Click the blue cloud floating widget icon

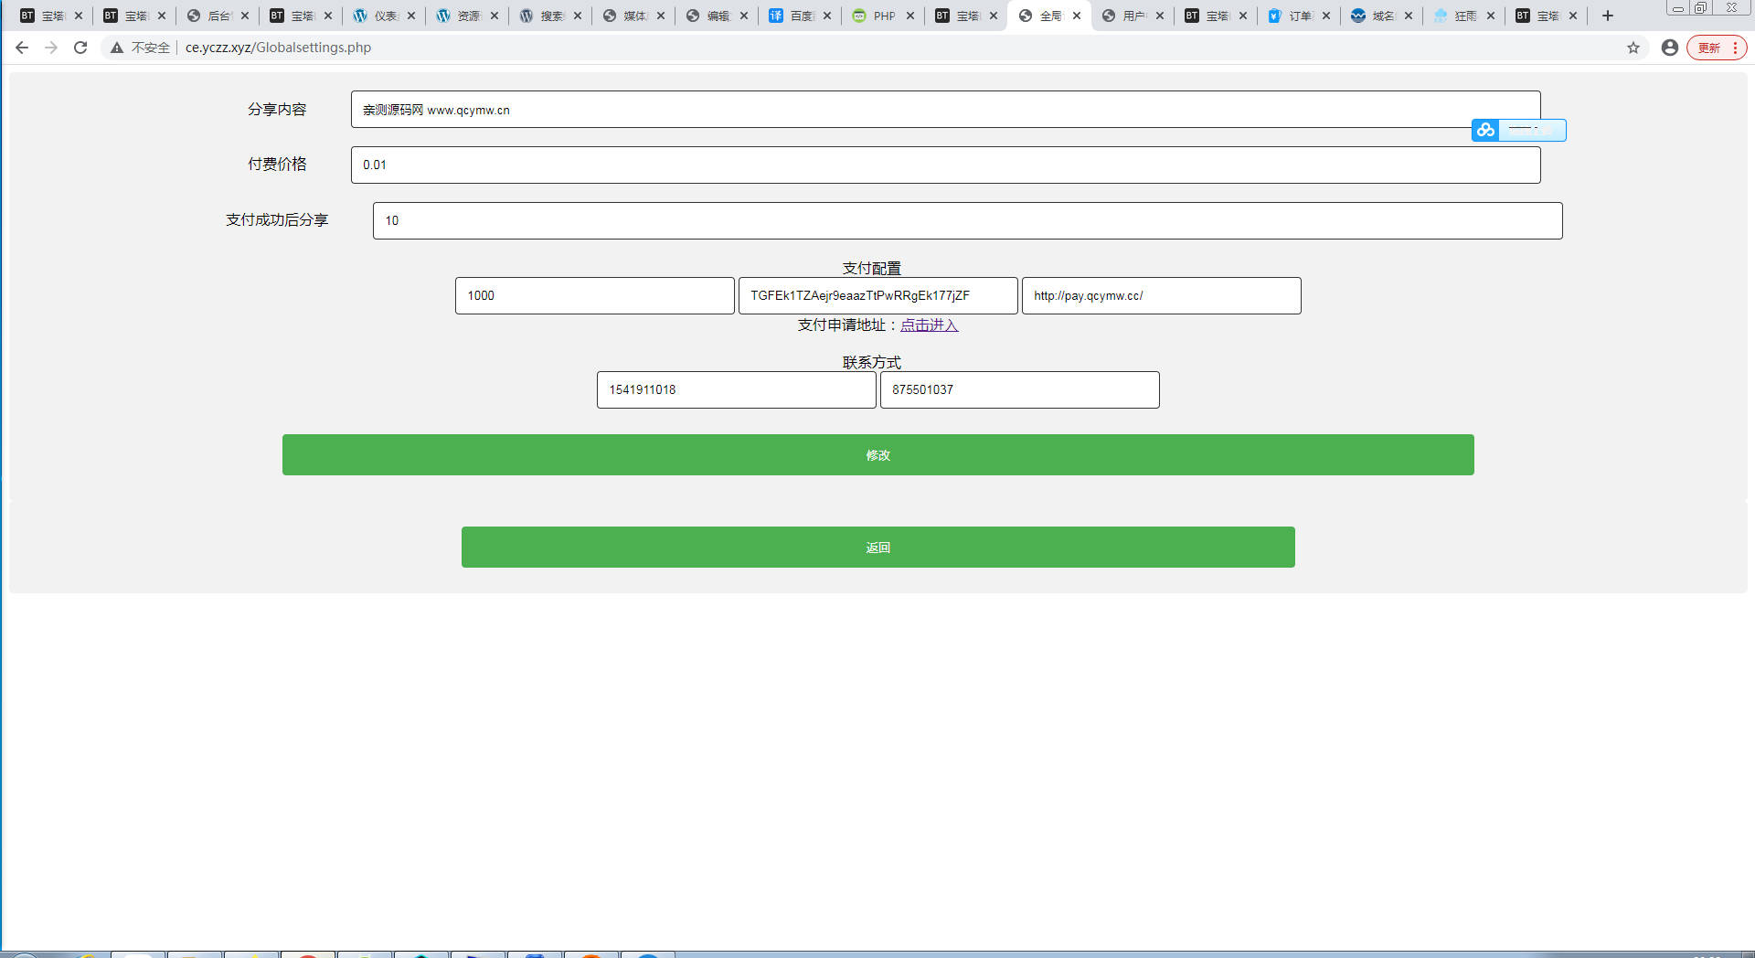[1485, 130]
